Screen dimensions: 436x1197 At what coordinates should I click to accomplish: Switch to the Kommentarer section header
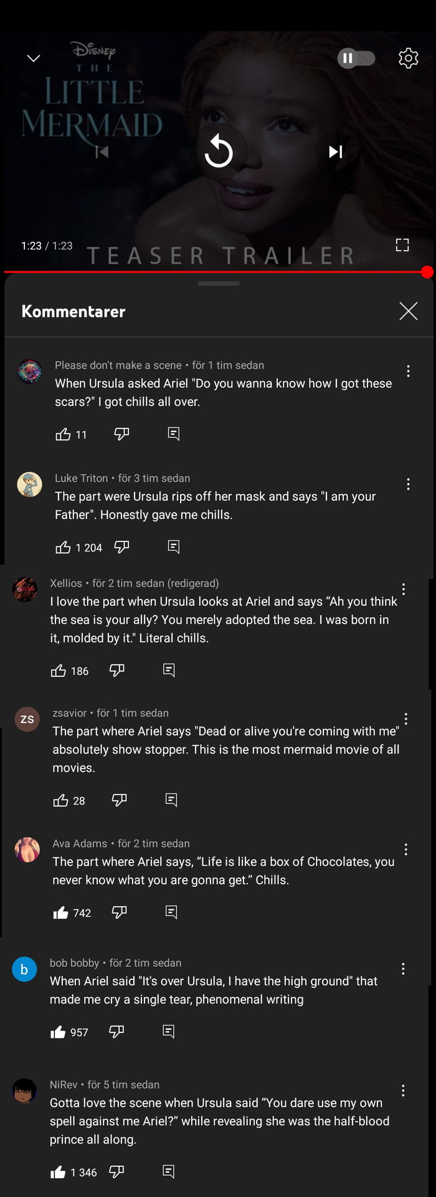[73, 311]
